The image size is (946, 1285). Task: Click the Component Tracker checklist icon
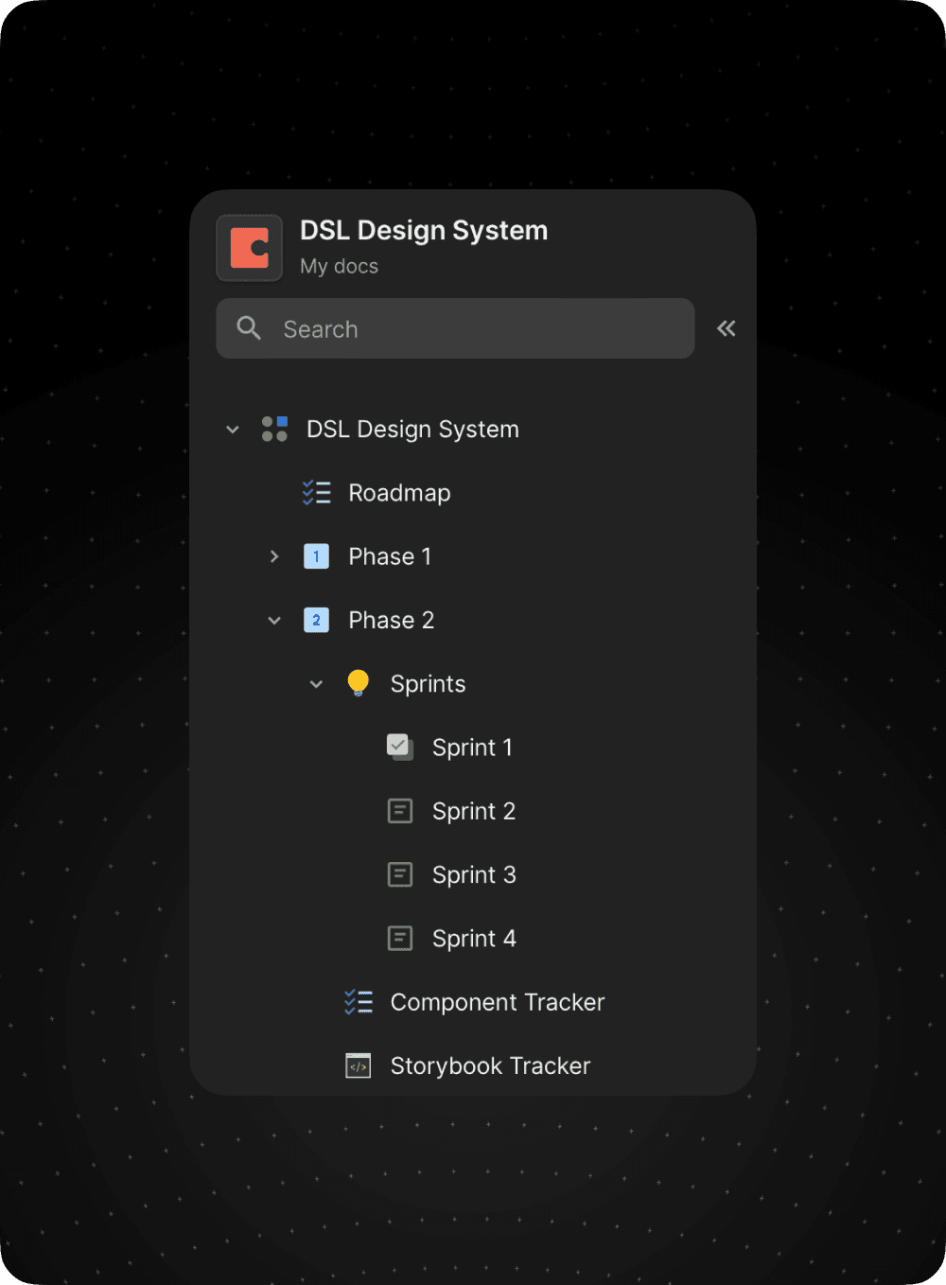click(x=359, y=1002)
